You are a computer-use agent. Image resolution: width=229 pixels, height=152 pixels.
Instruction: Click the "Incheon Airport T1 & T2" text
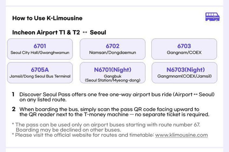click(46, 33)
